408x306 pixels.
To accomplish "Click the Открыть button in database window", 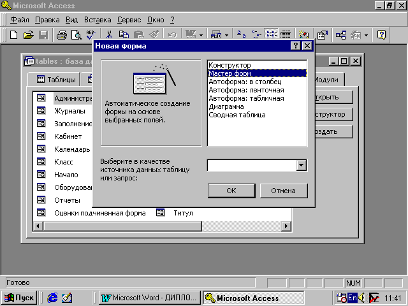I will point(334,97).
